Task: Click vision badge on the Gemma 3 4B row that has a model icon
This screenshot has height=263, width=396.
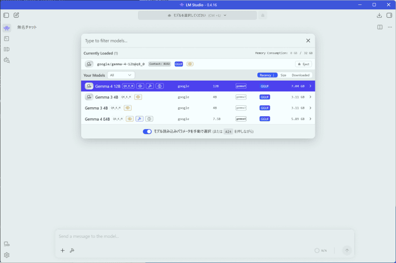Action: click(138, 97)
